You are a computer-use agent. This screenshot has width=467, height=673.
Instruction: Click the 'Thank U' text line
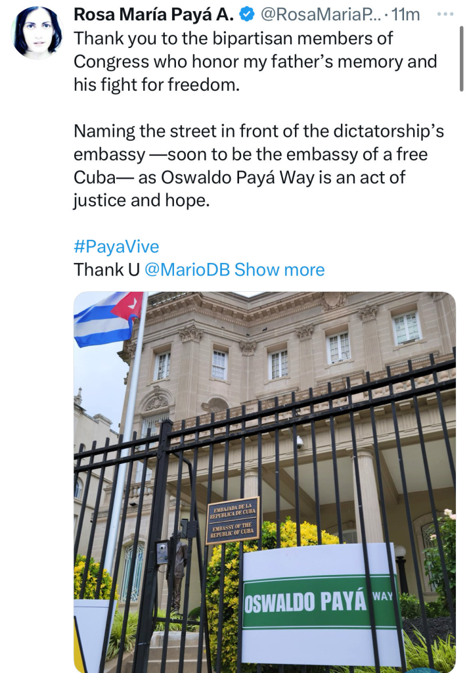point(107,269)
